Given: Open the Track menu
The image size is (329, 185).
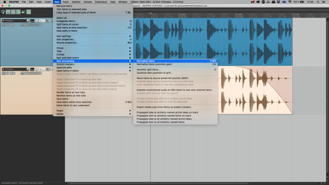Looking at the screenshot, I should pyautogui.click(x=65, y=2).
